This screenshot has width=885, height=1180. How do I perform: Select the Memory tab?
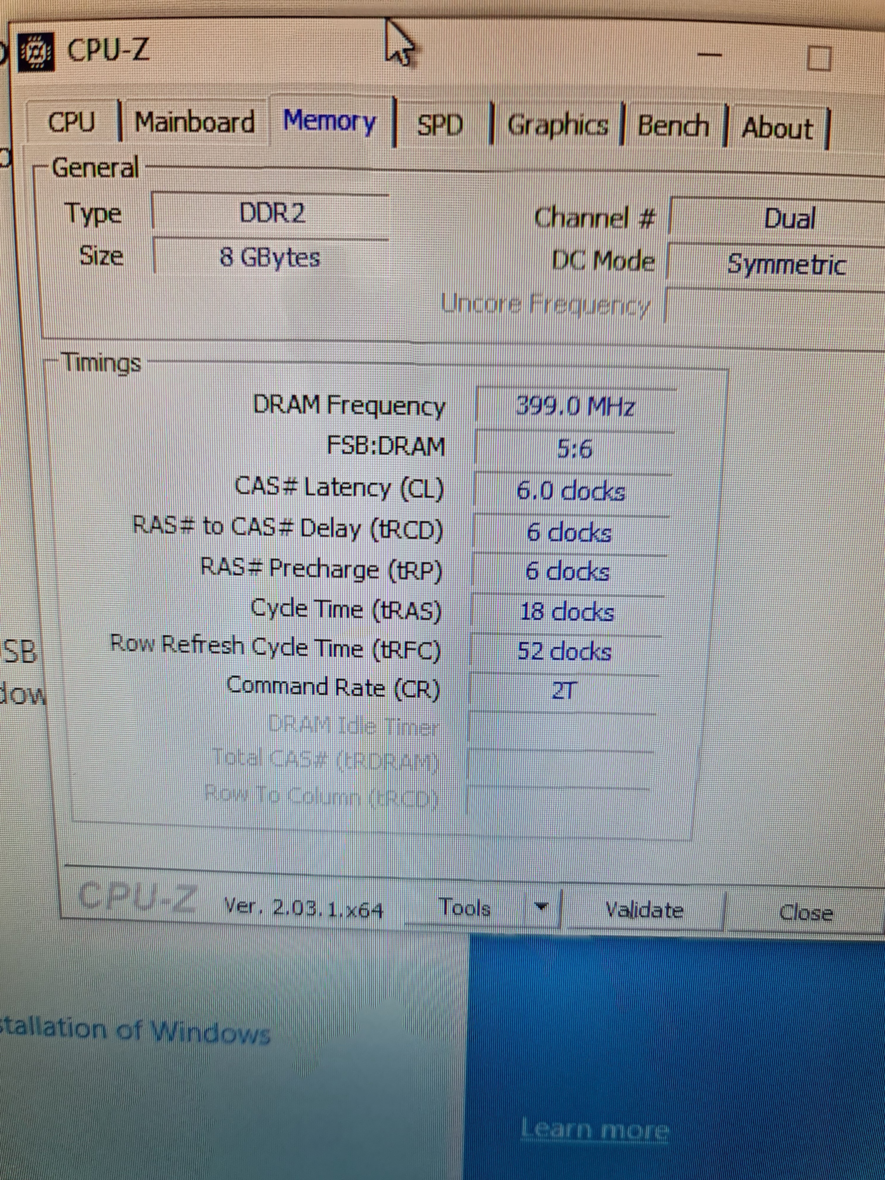click(330, 121)
